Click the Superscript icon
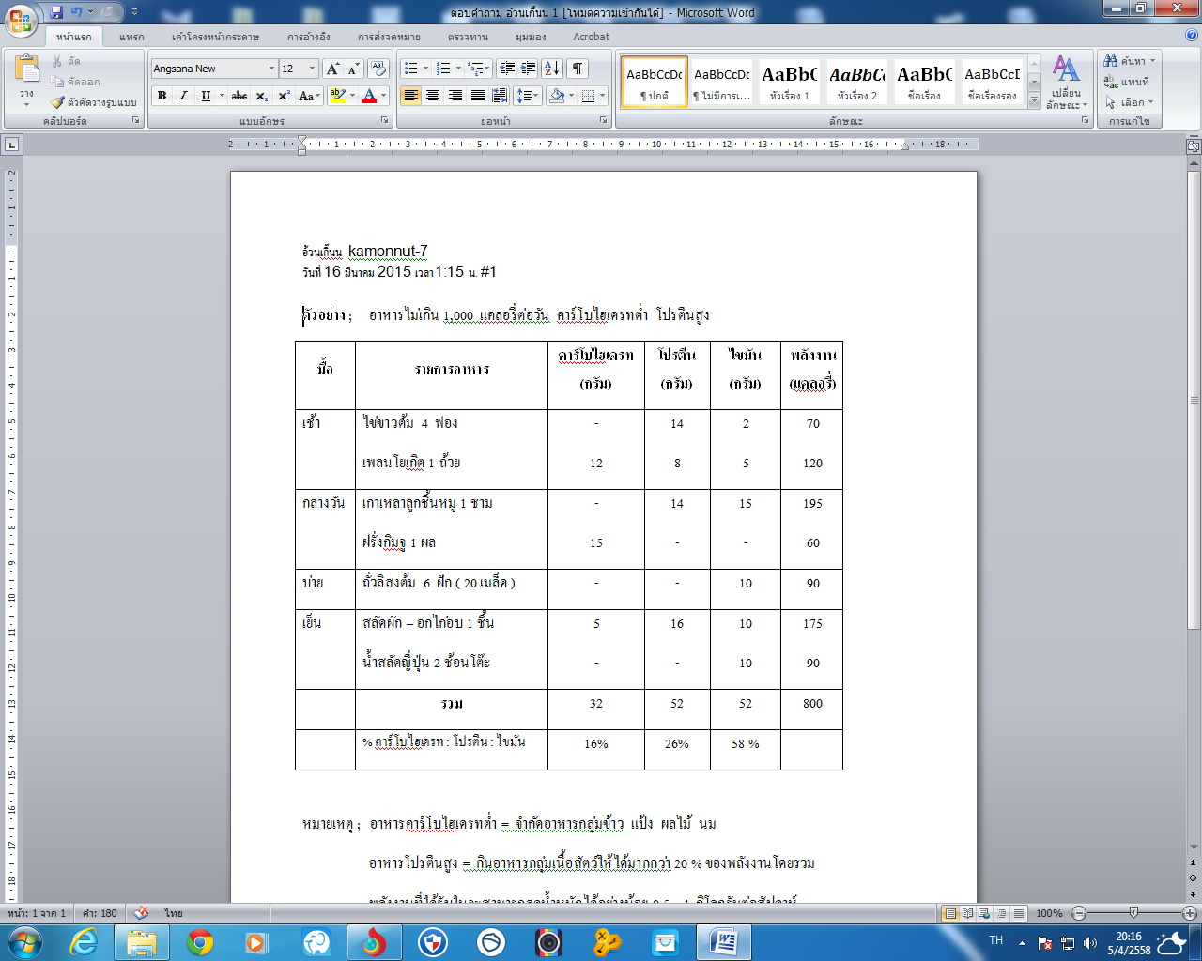The height and width of the screenshot is (961, 1202). 284,96
